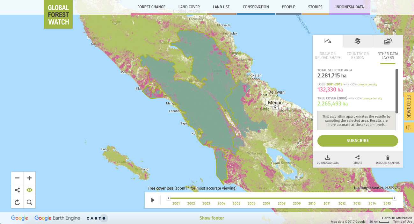The width and height of the screenshot is (414, 224).
Task: Click canopy density link in Loss row
Action: click(367, 84)
